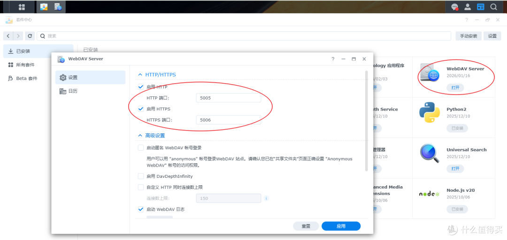The width and height of the screenshot is (507, 240).
Task: Click the connection limit info icon
Action: 267,198
